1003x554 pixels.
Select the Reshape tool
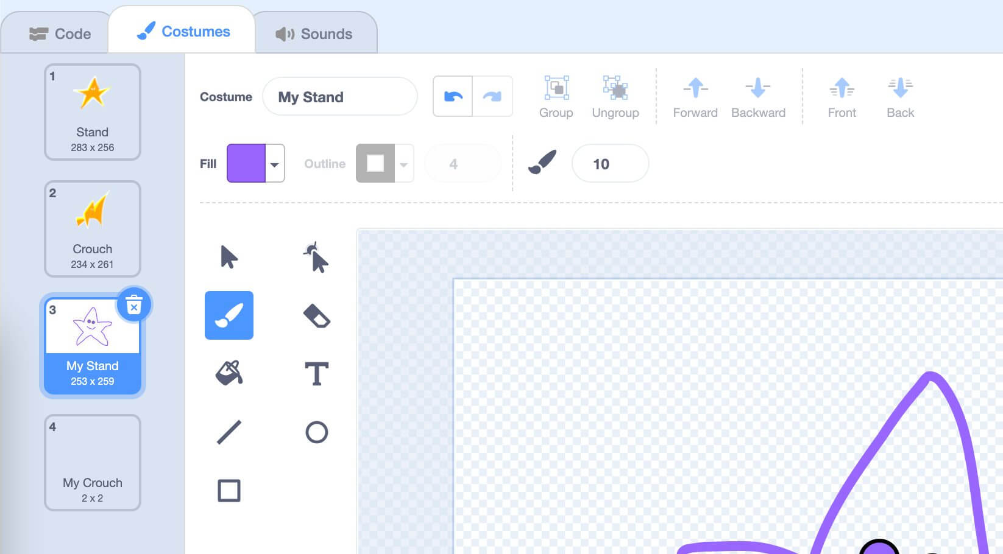tap(316, 257)
